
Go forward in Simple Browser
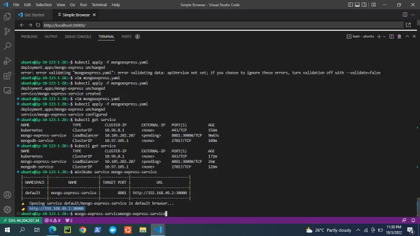click(30, 25)
